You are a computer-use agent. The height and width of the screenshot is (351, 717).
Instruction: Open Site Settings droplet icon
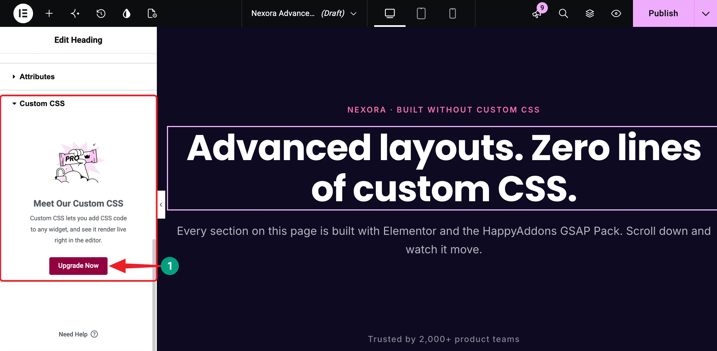coord(127,13)
